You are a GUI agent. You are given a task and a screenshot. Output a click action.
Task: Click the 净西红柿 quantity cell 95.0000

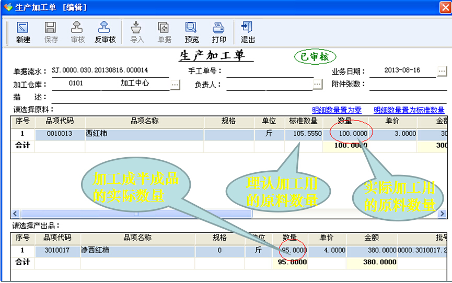tap(293, 251)
